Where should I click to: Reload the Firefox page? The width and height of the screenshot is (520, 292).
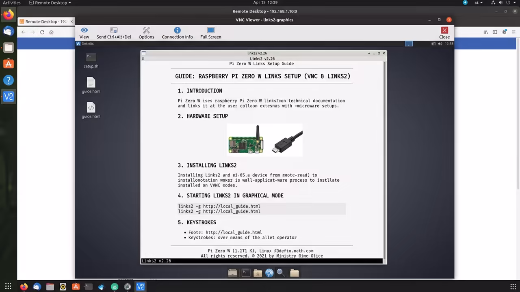(x=42, y=32)
